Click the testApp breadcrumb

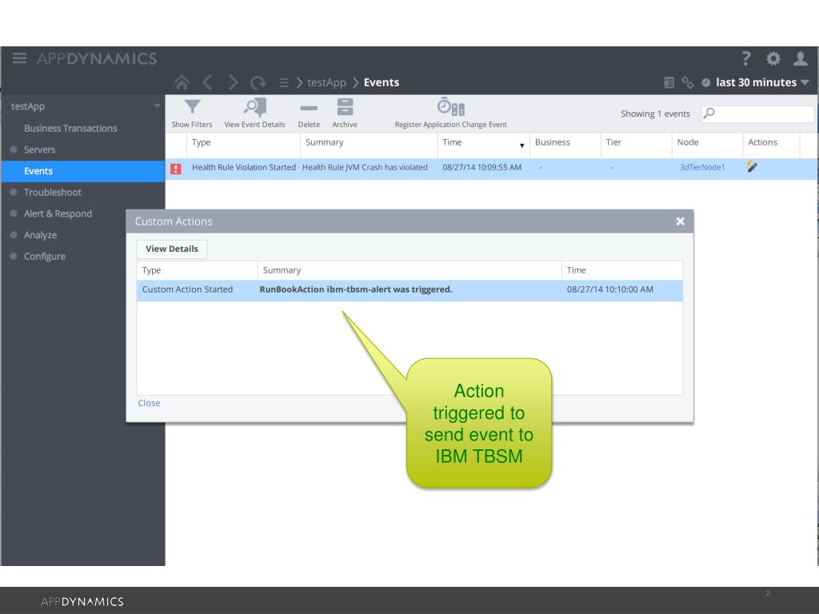pos(326,82)
